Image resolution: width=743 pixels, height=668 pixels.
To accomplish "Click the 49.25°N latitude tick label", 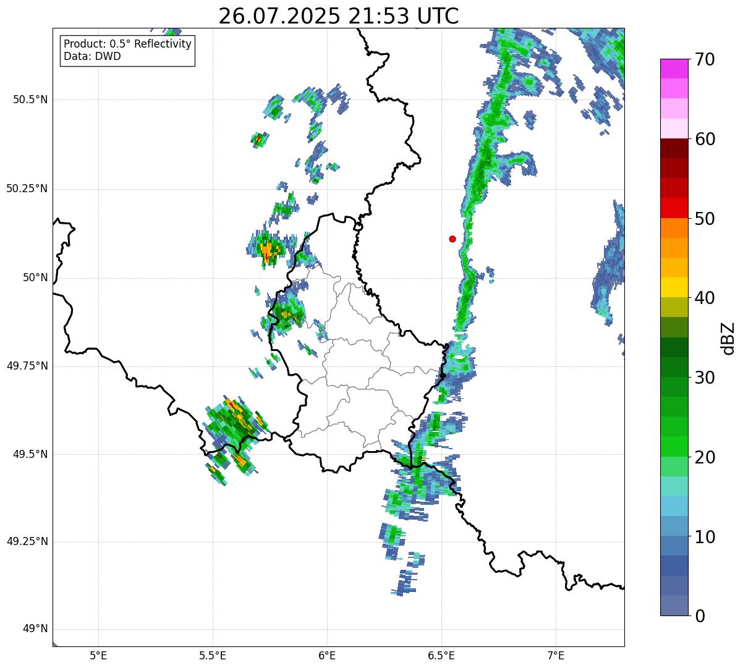I will (27, 542).
